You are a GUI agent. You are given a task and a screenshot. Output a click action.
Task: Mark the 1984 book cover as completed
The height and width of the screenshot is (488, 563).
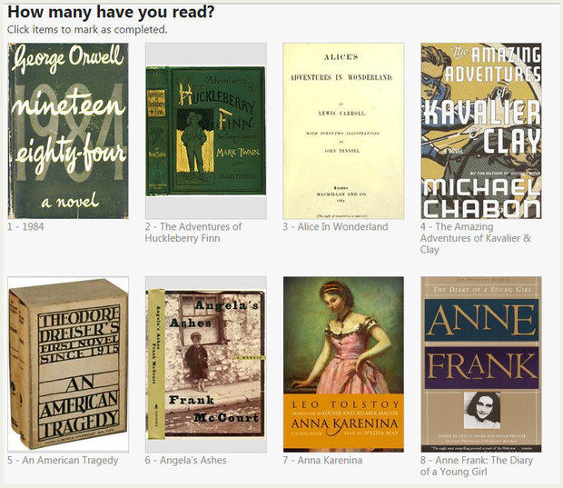click(68, 131)
